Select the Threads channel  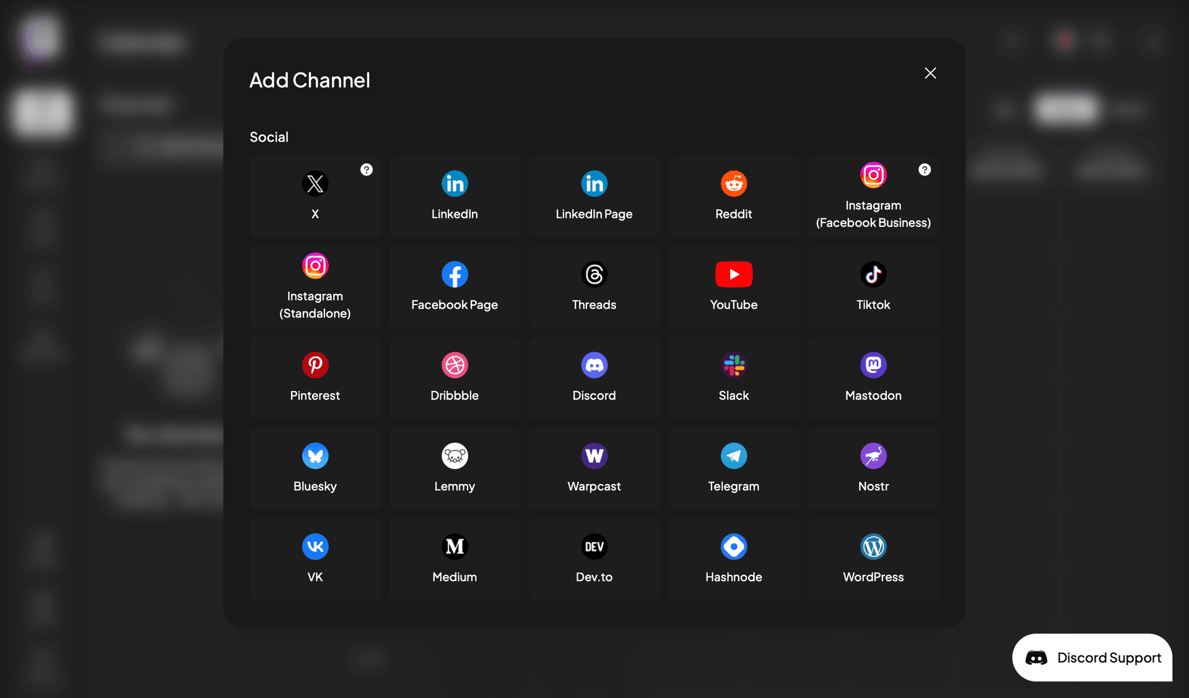tap(594, 287)
